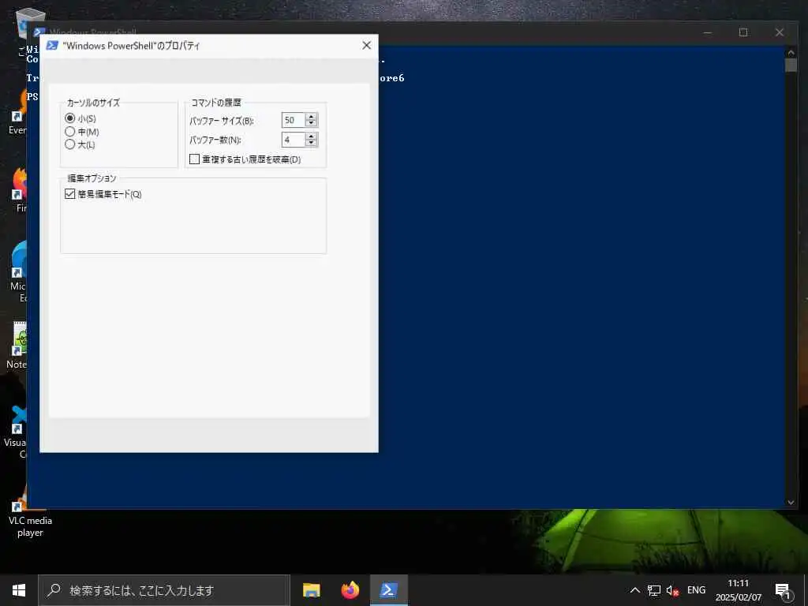Uncheck the Quick Edit mode (簡易編集モード) checkbox

point(70,194)
